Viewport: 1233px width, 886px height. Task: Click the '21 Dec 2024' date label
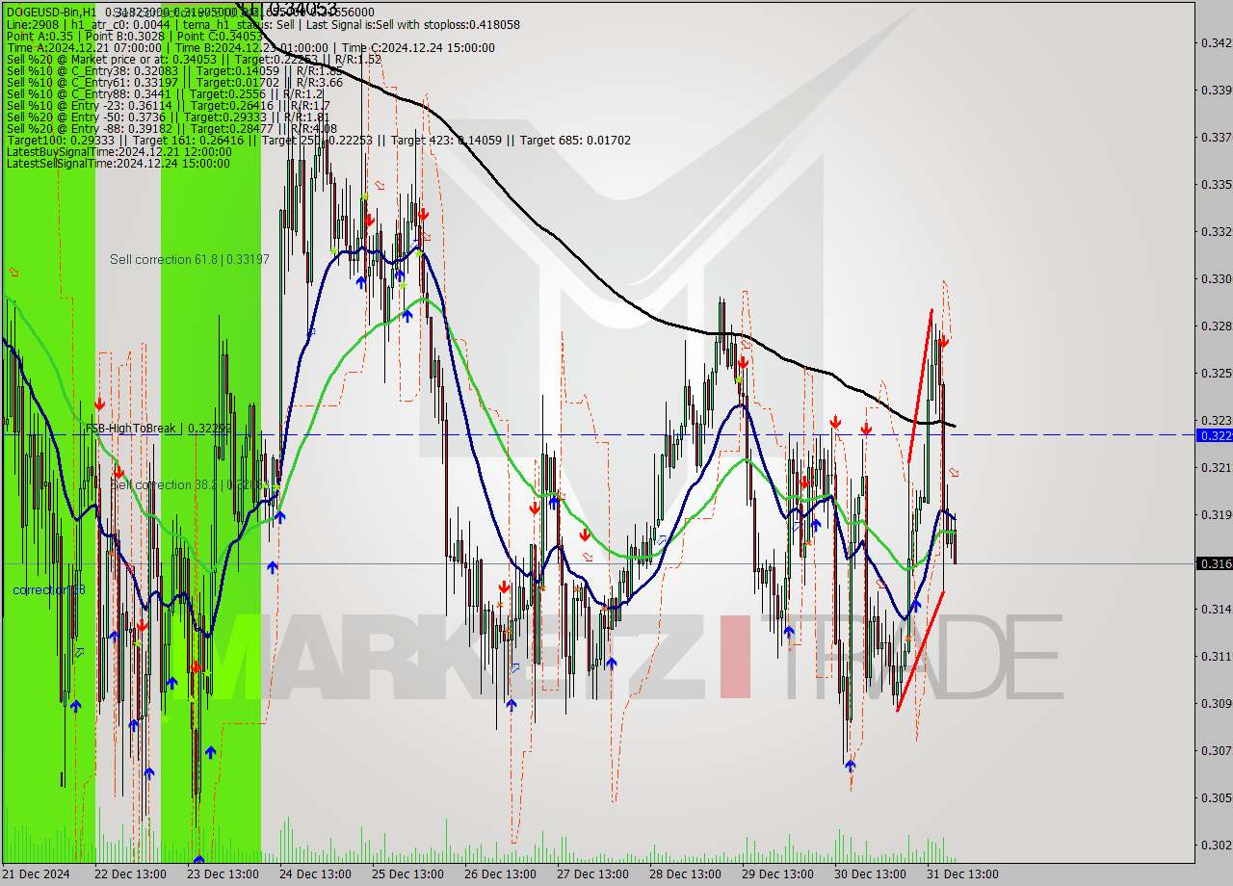(37, 874)
